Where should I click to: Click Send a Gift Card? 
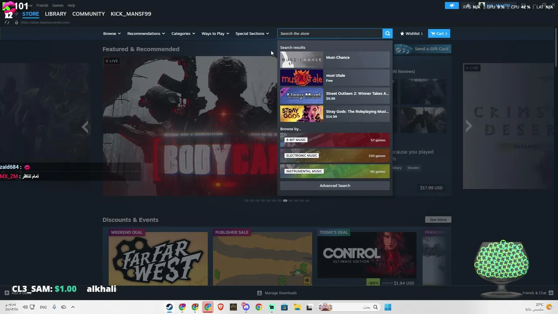pyautogui.click(x=422, y=49)
